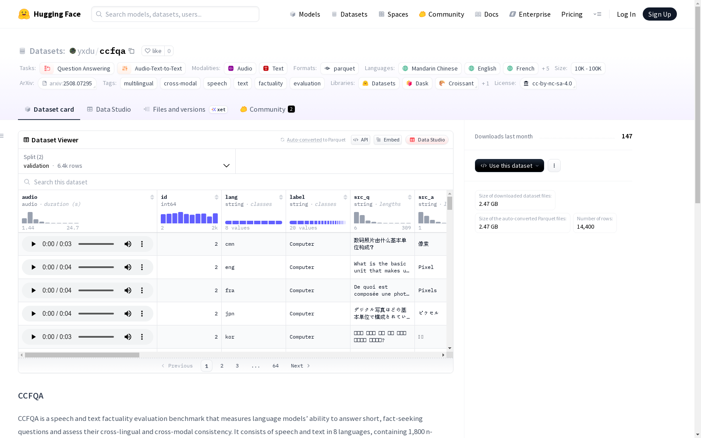701x438 pixels.
Task: Open the Spaces nav item
Action: [x=393, y=14]
